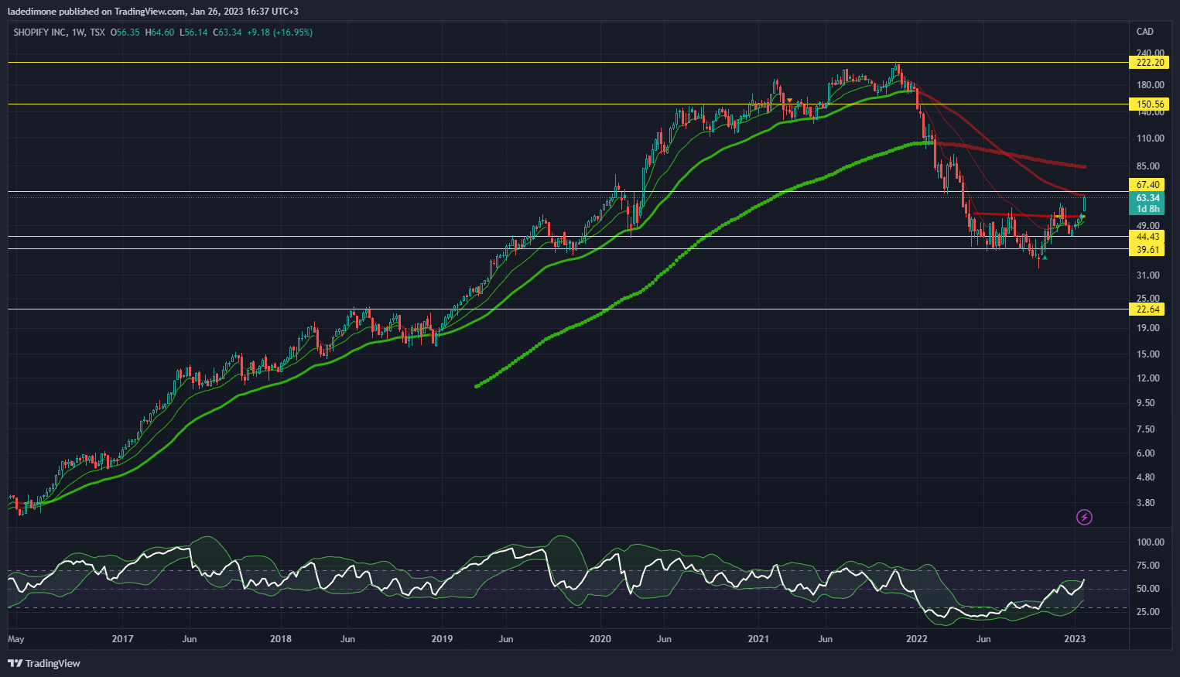Click the ladedimone publisher caption
Viewport: 1180px width, 677px height.
(x=153, y=12)
